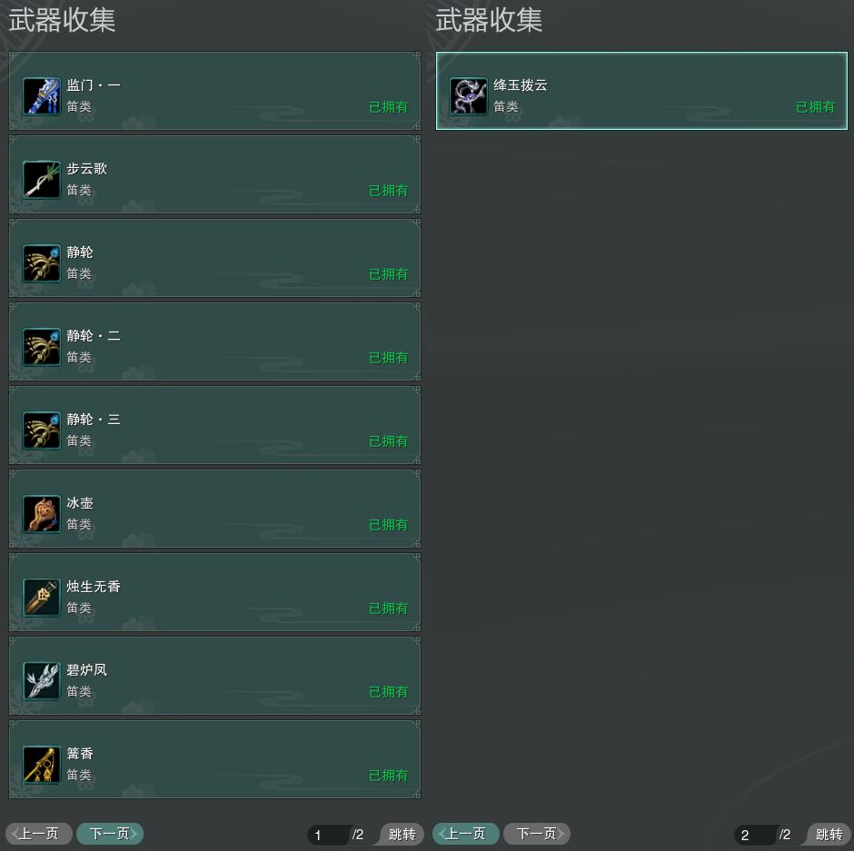Click the 已拥有 label on 冰壶 row

(x=388, y=525)
